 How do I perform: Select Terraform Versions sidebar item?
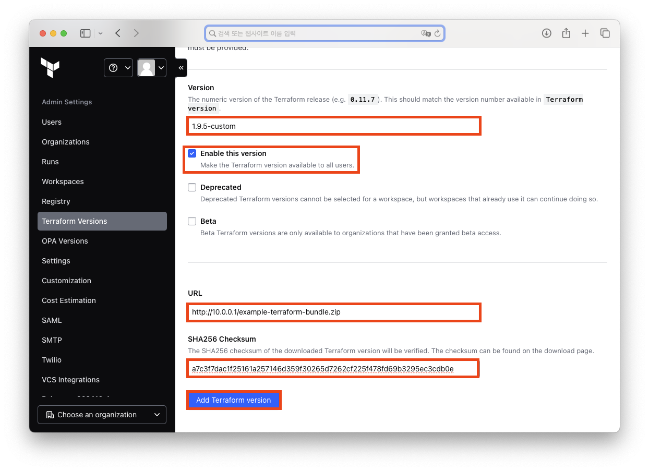coord(102,221)
